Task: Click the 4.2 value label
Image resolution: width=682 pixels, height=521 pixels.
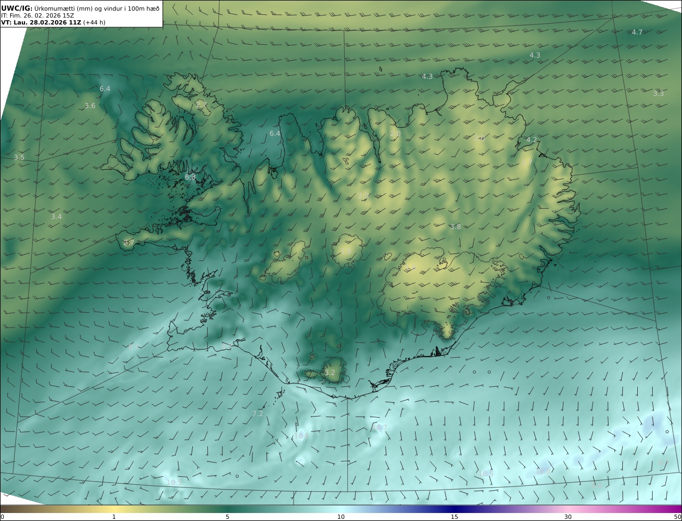Action: pos(532,140)
